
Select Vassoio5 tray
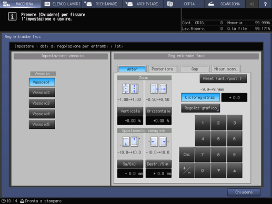(x=42, y=125)
